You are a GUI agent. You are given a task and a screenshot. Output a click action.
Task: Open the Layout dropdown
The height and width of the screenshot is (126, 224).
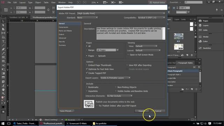click(148, 50)
